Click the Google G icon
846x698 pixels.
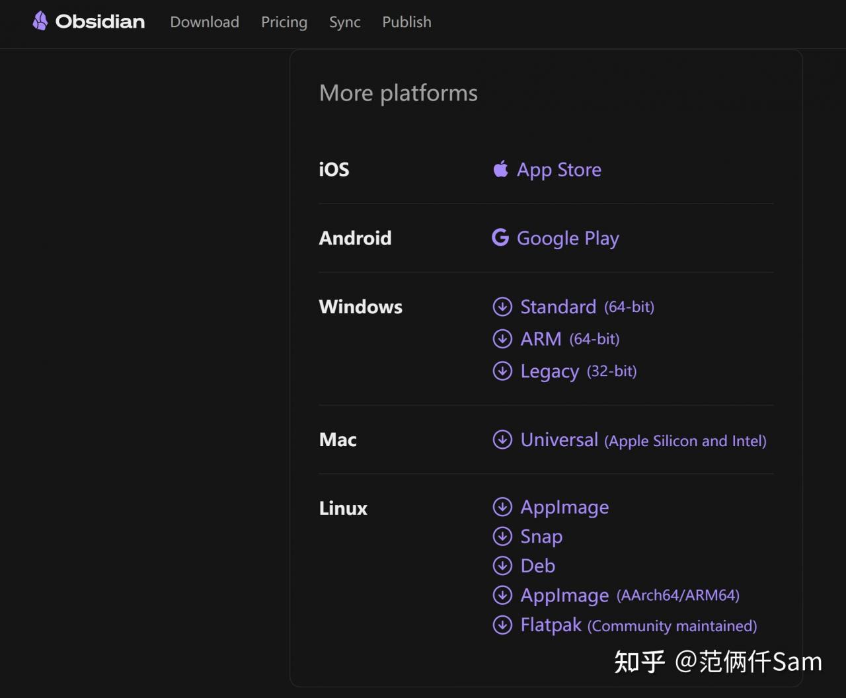pos(500,237)
